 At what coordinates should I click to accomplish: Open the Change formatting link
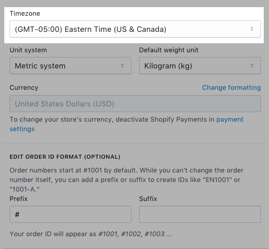coord(231,87)
